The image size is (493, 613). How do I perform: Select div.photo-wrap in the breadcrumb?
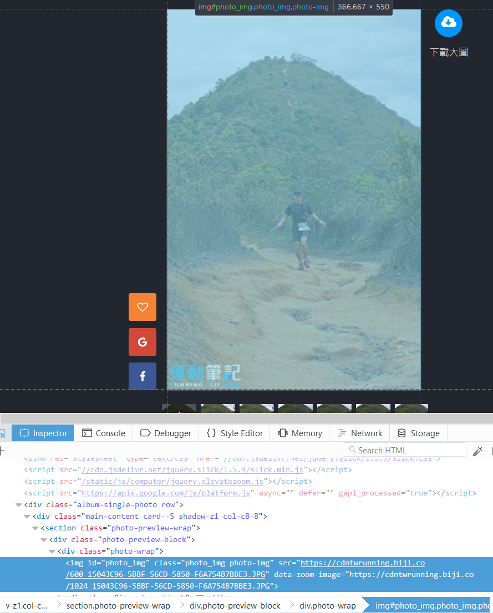coord(328,606)
